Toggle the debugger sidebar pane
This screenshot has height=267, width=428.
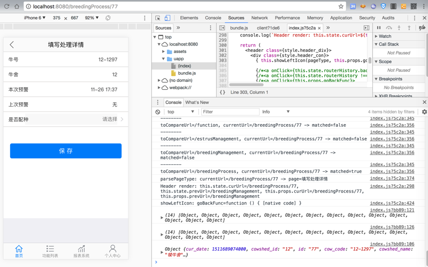[x=366, y=28]
